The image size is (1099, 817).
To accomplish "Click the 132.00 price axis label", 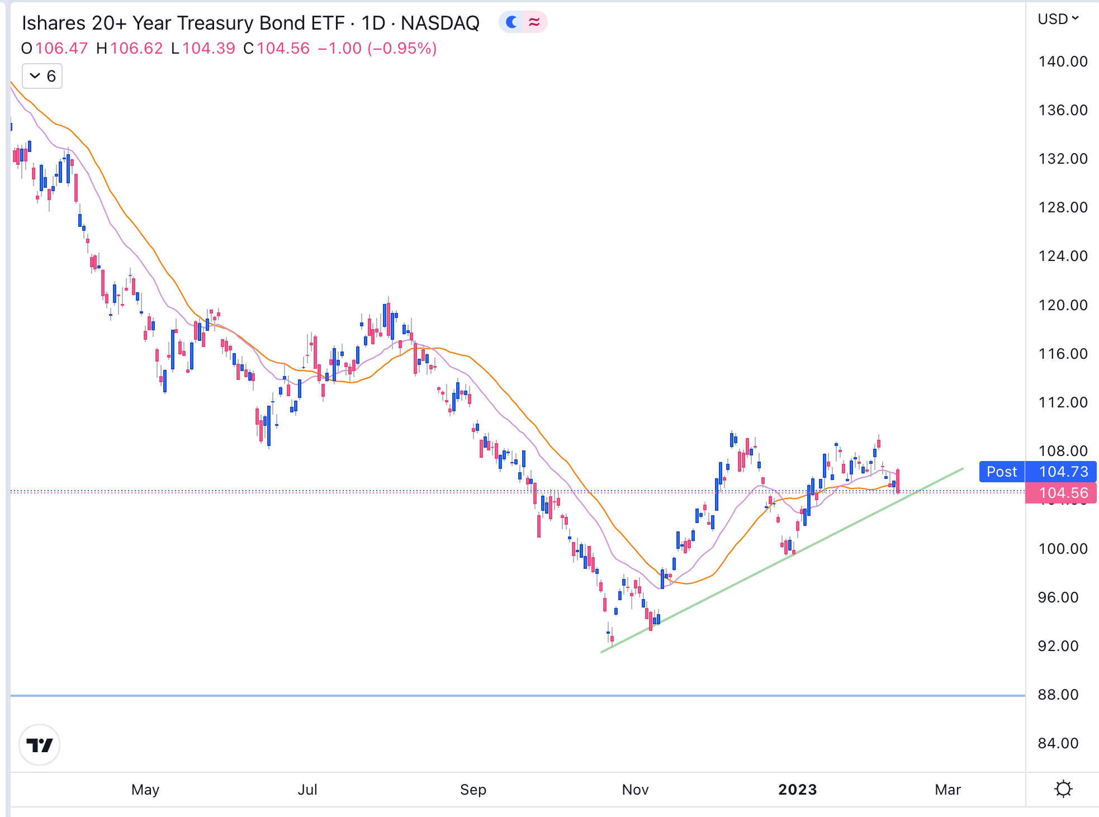I will click(x=1063, y=159).
